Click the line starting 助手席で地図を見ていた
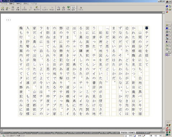Viewport: 172px width, 137px height. click(x=101, y=73)
